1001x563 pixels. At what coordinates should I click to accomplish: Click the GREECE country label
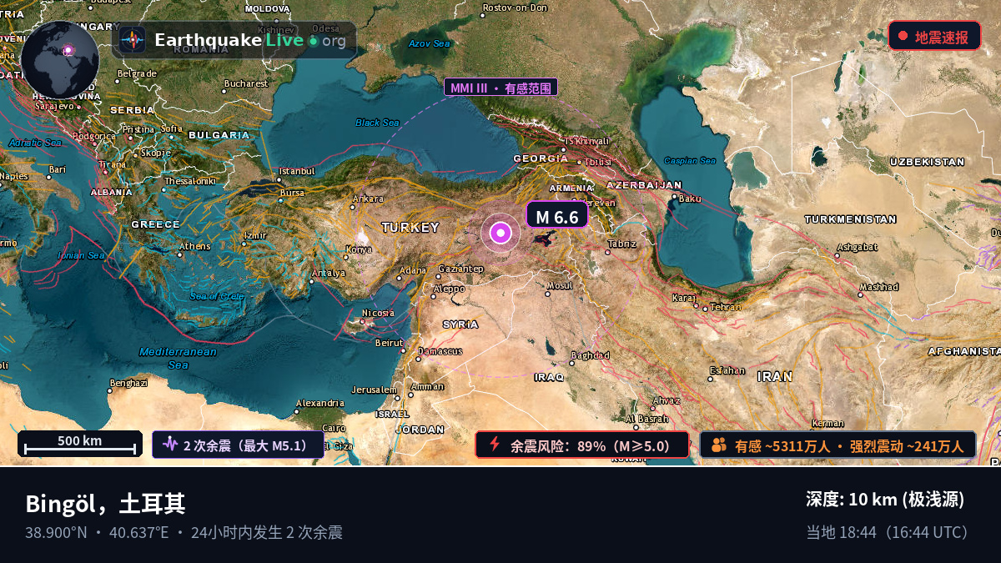click(x=155, y=224)
